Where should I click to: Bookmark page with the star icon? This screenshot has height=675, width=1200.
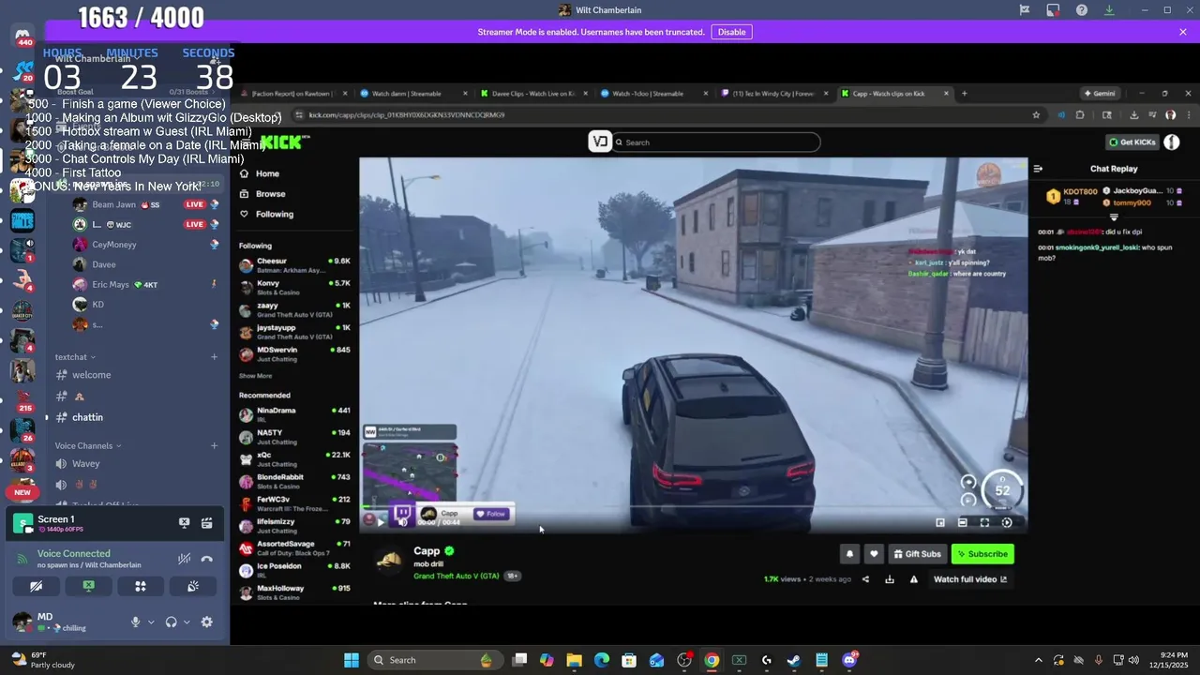coord(1036,115)
